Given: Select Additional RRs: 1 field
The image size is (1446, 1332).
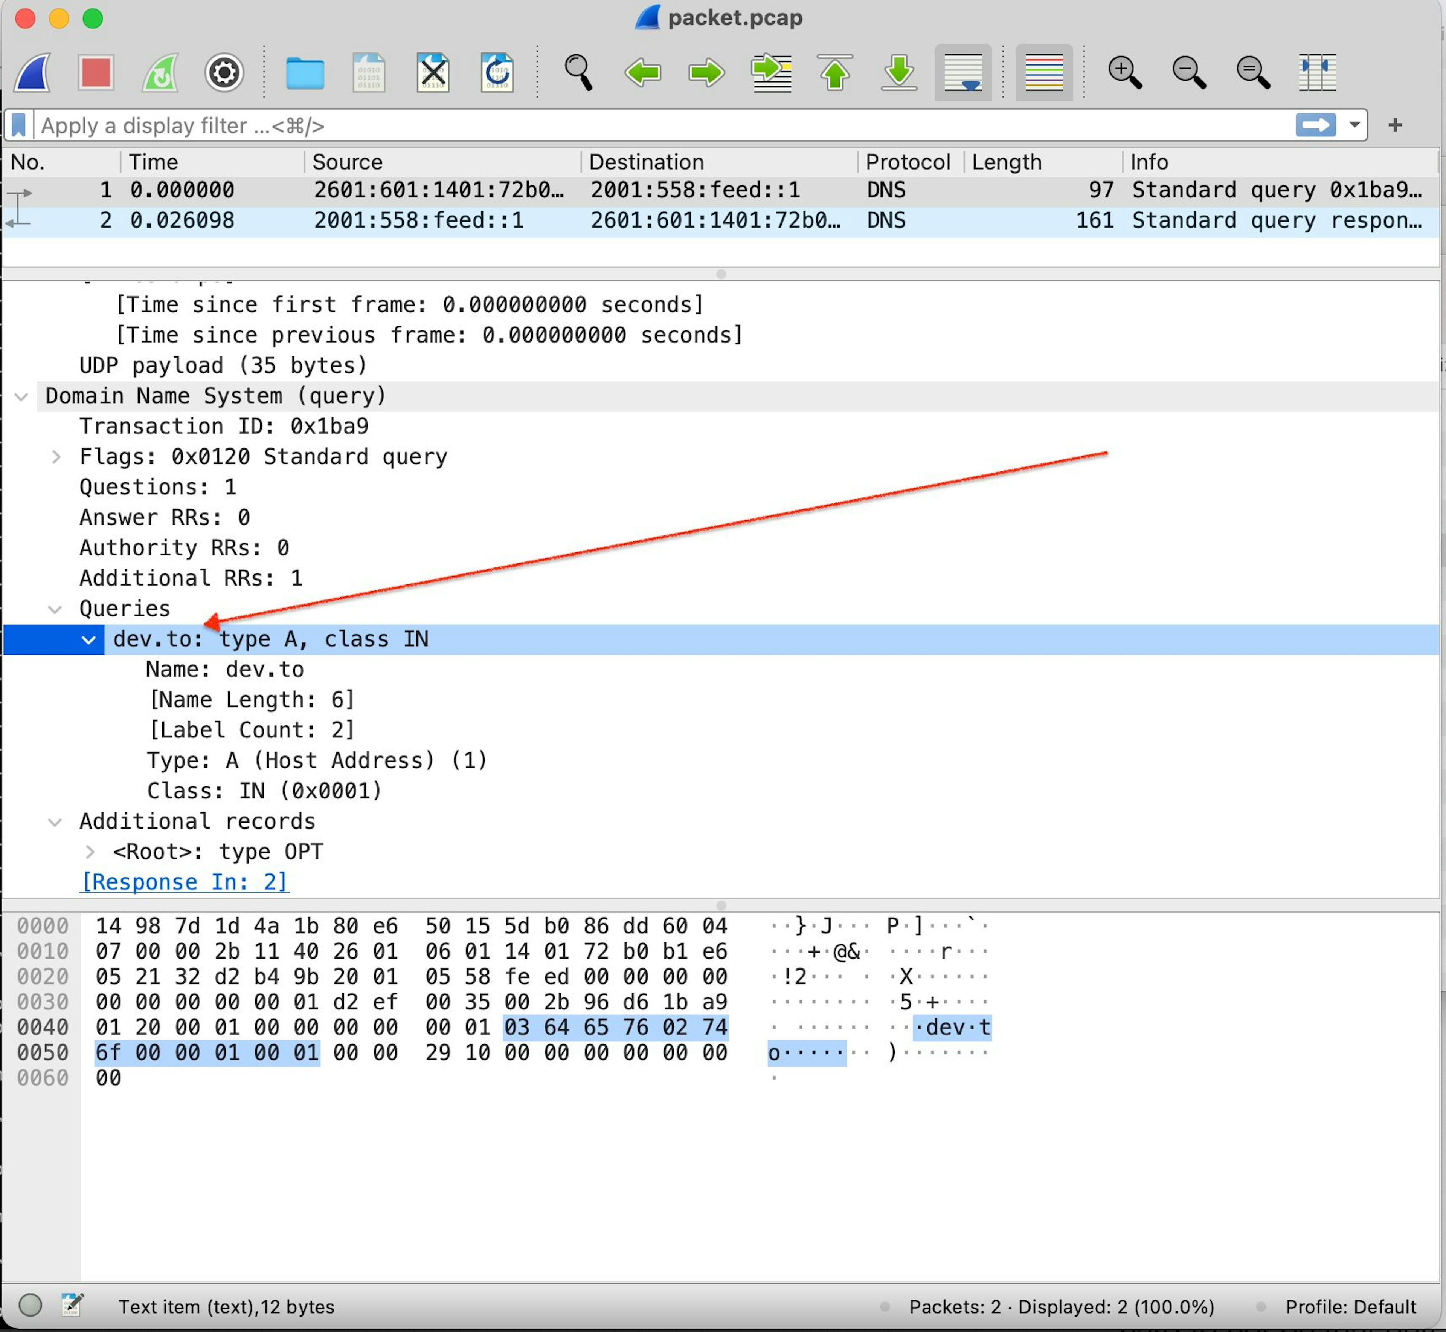Looking at the screenshot, I should [x=191, y=578].
